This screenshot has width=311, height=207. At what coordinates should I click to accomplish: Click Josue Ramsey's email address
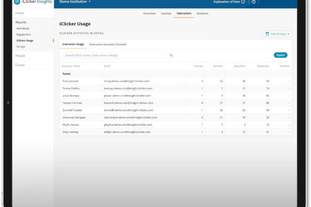click(128, 96)
